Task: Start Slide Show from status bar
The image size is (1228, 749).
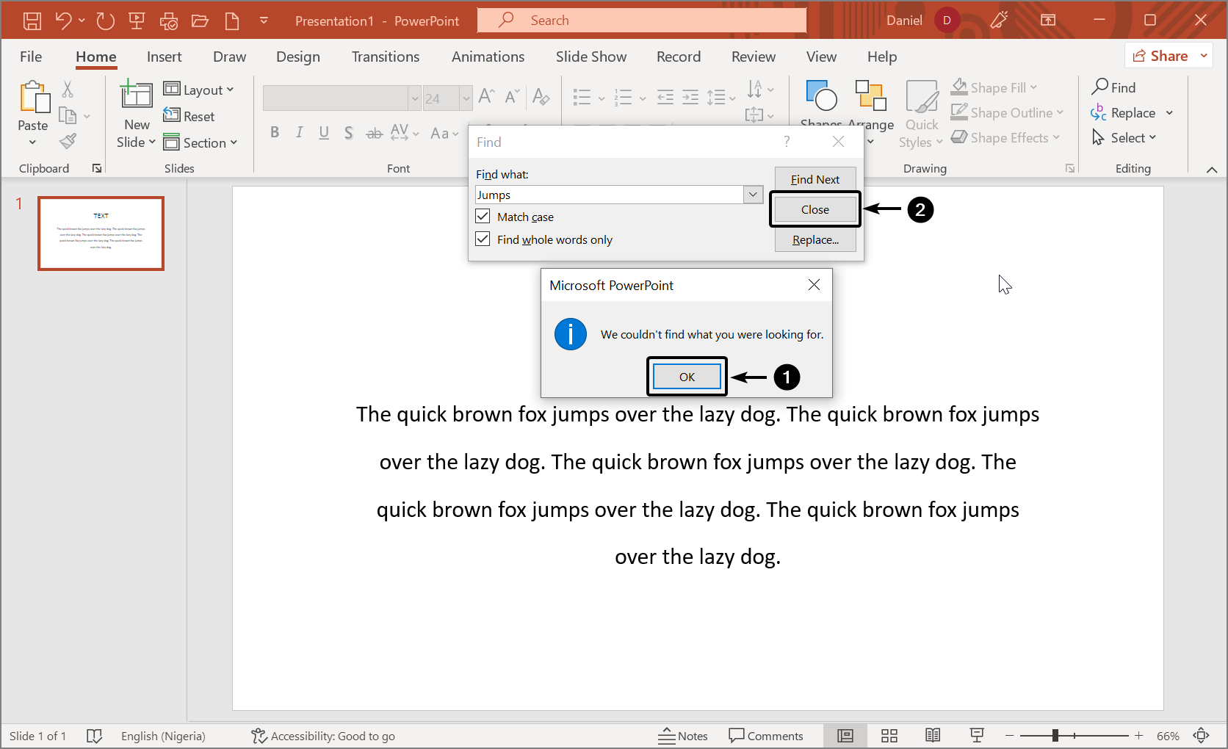Action: click(x=977, y=736)
